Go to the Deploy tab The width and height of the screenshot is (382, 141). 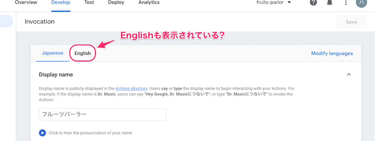[116, 3]
